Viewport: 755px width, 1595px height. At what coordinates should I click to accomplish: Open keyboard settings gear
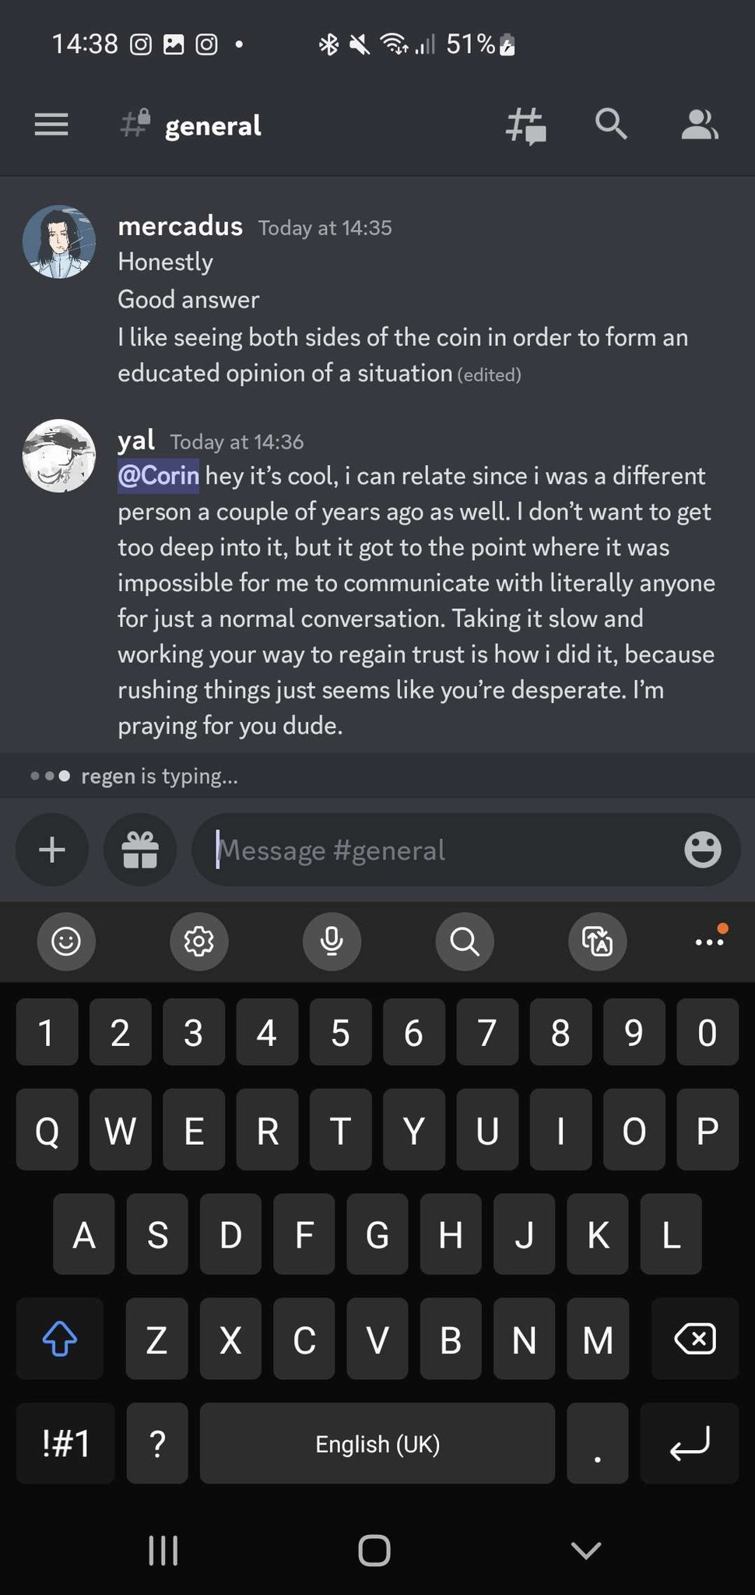198,941
